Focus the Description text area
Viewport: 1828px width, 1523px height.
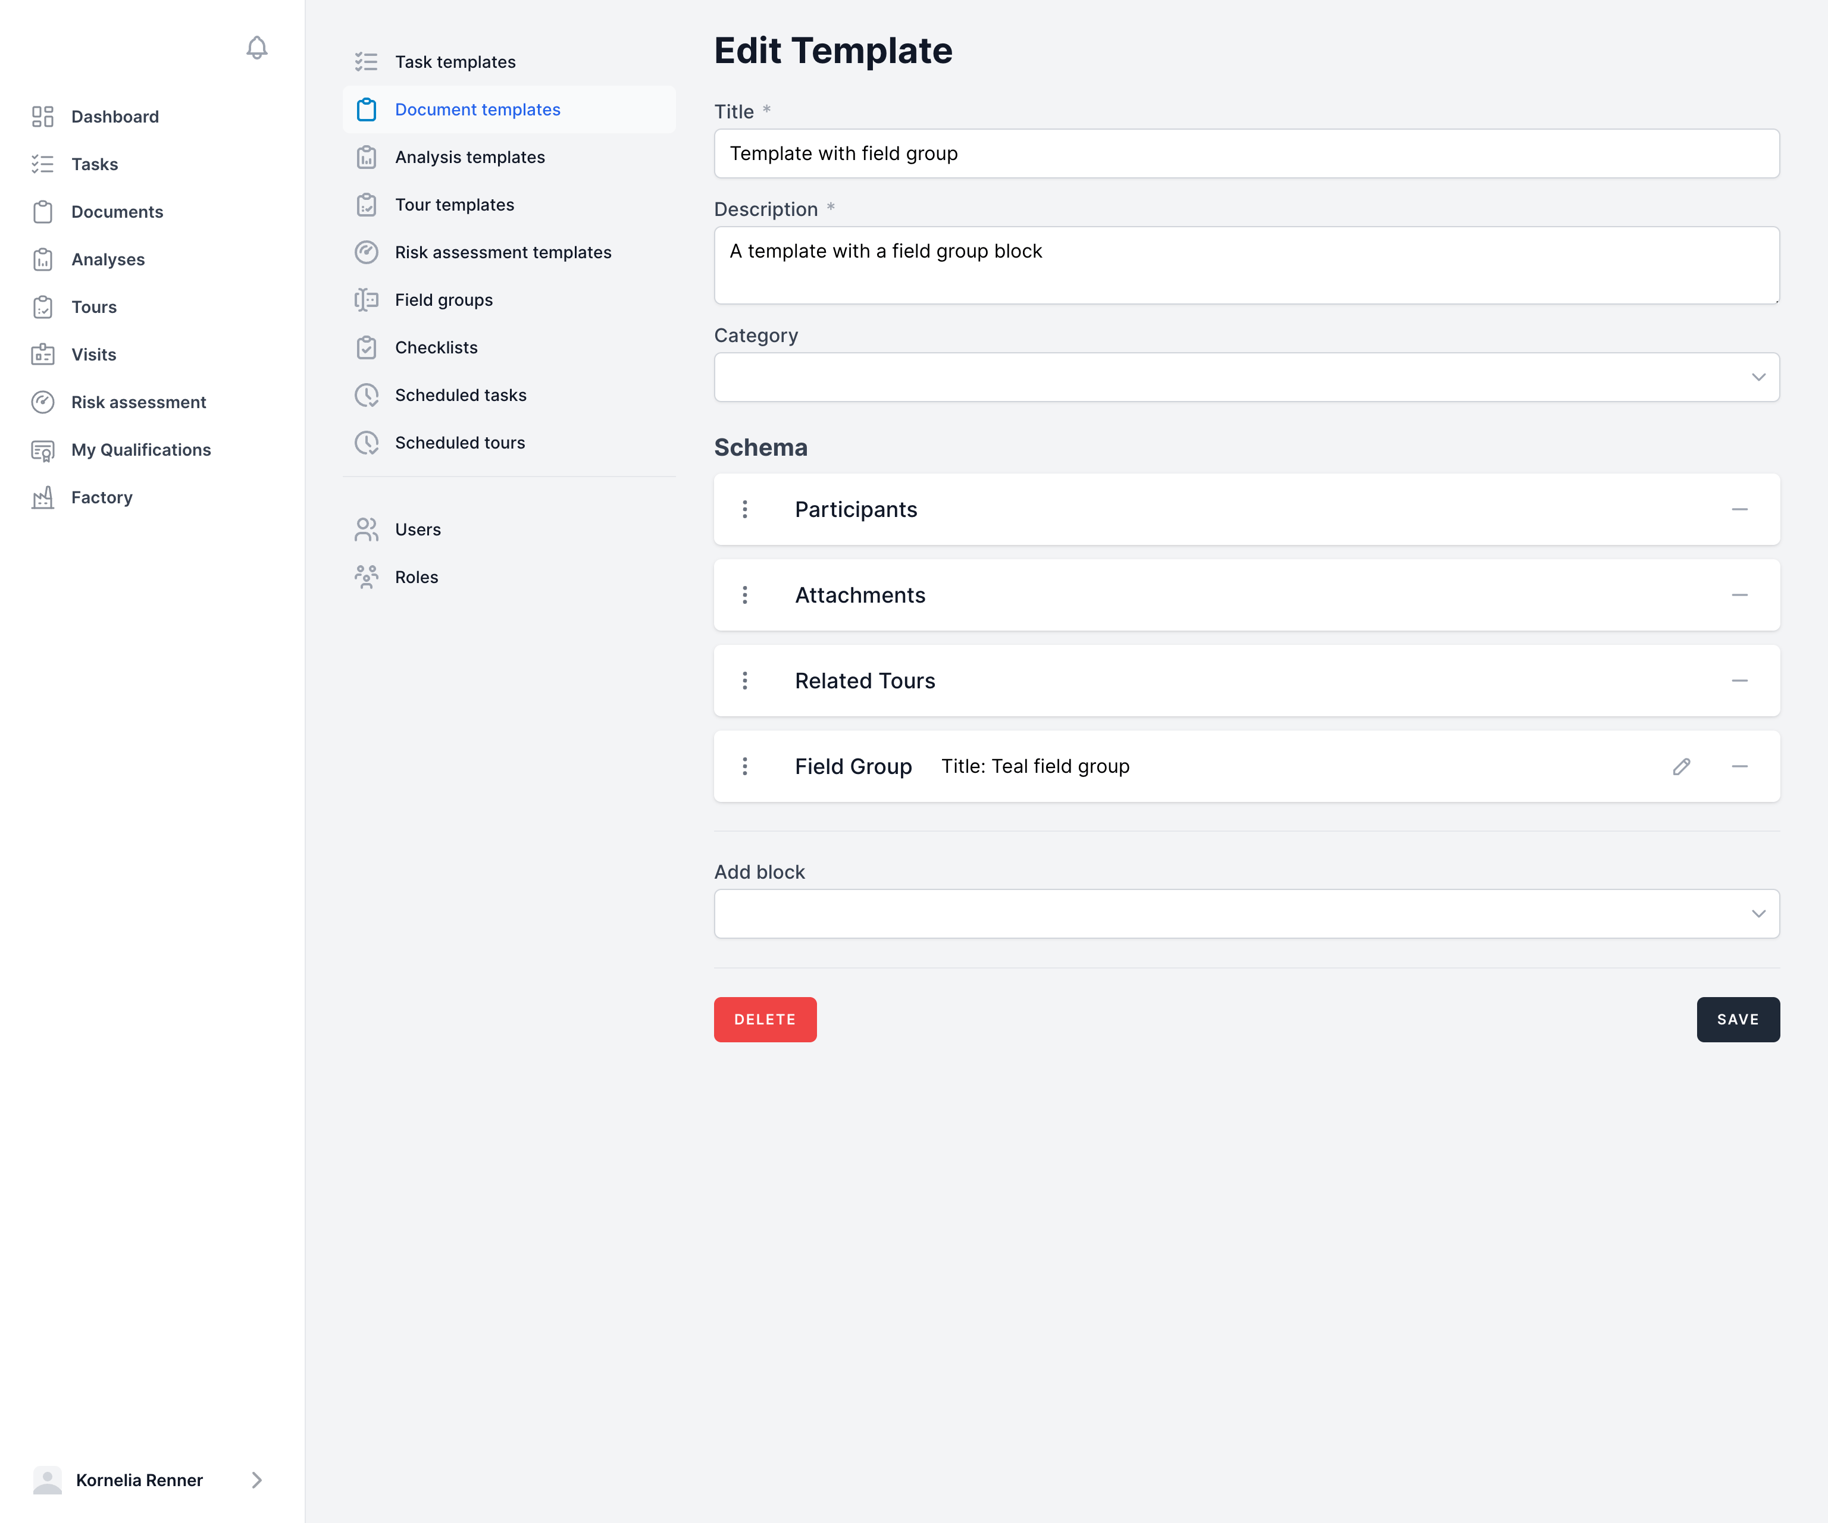pyautogui.click(x=1247, y=265)
